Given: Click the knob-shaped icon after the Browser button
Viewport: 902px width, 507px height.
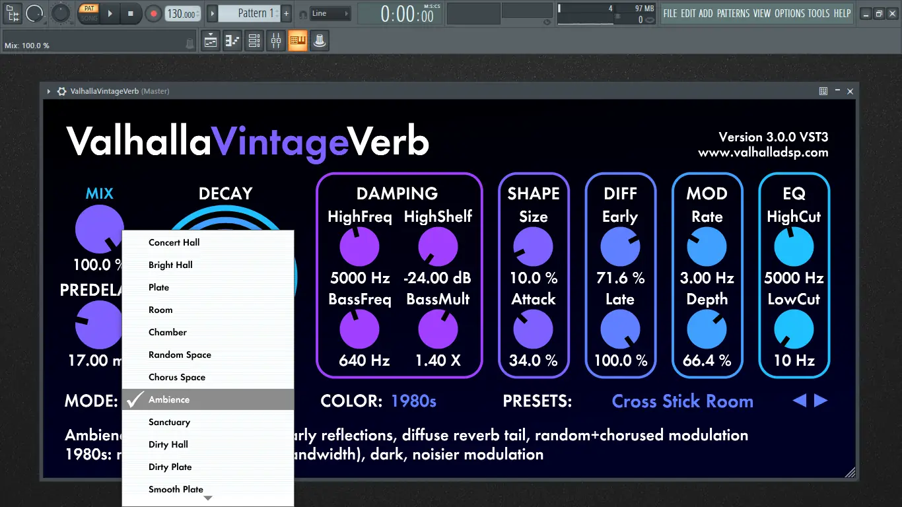Looking at the screenshot, I should (320, 41).
